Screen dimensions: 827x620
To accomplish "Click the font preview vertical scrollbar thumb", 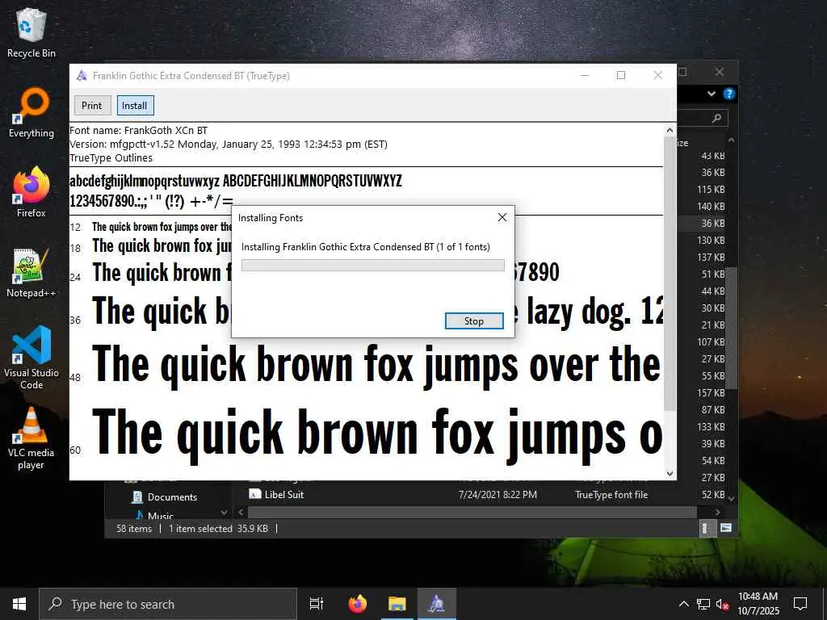I will pos(670,273).
